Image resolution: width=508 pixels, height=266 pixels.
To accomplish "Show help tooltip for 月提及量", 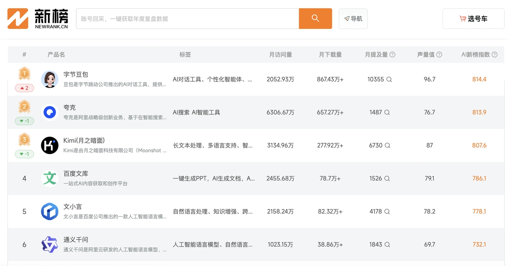I will pyautogui.click(x=393, y=55).
